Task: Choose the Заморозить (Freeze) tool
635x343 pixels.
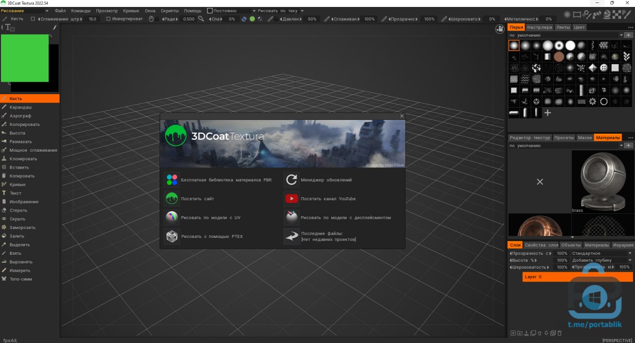Action: click(22, 228)
